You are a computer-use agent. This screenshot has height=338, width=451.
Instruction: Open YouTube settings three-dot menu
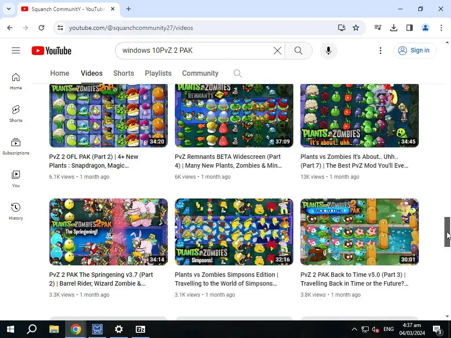[380, 51]
